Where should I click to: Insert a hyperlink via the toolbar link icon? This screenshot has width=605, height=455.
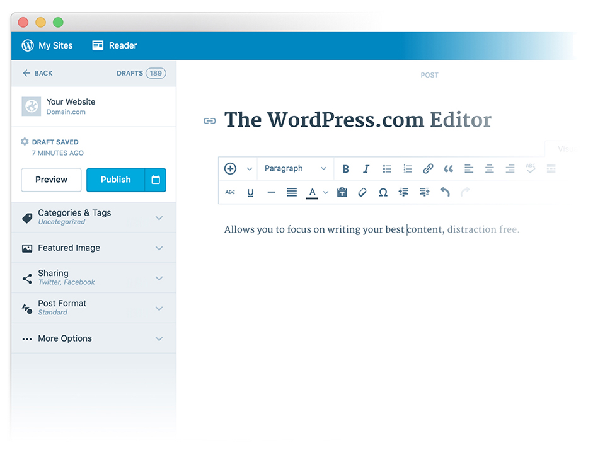(428, 169)
